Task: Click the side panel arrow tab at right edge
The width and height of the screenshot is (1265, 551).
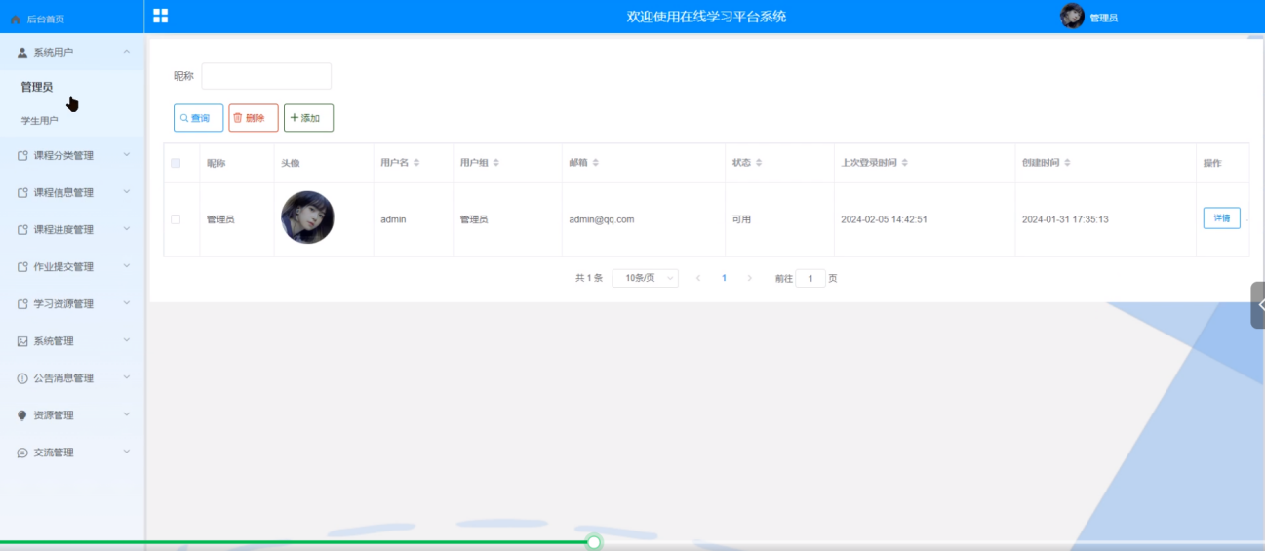Action: coord(1258,304)
